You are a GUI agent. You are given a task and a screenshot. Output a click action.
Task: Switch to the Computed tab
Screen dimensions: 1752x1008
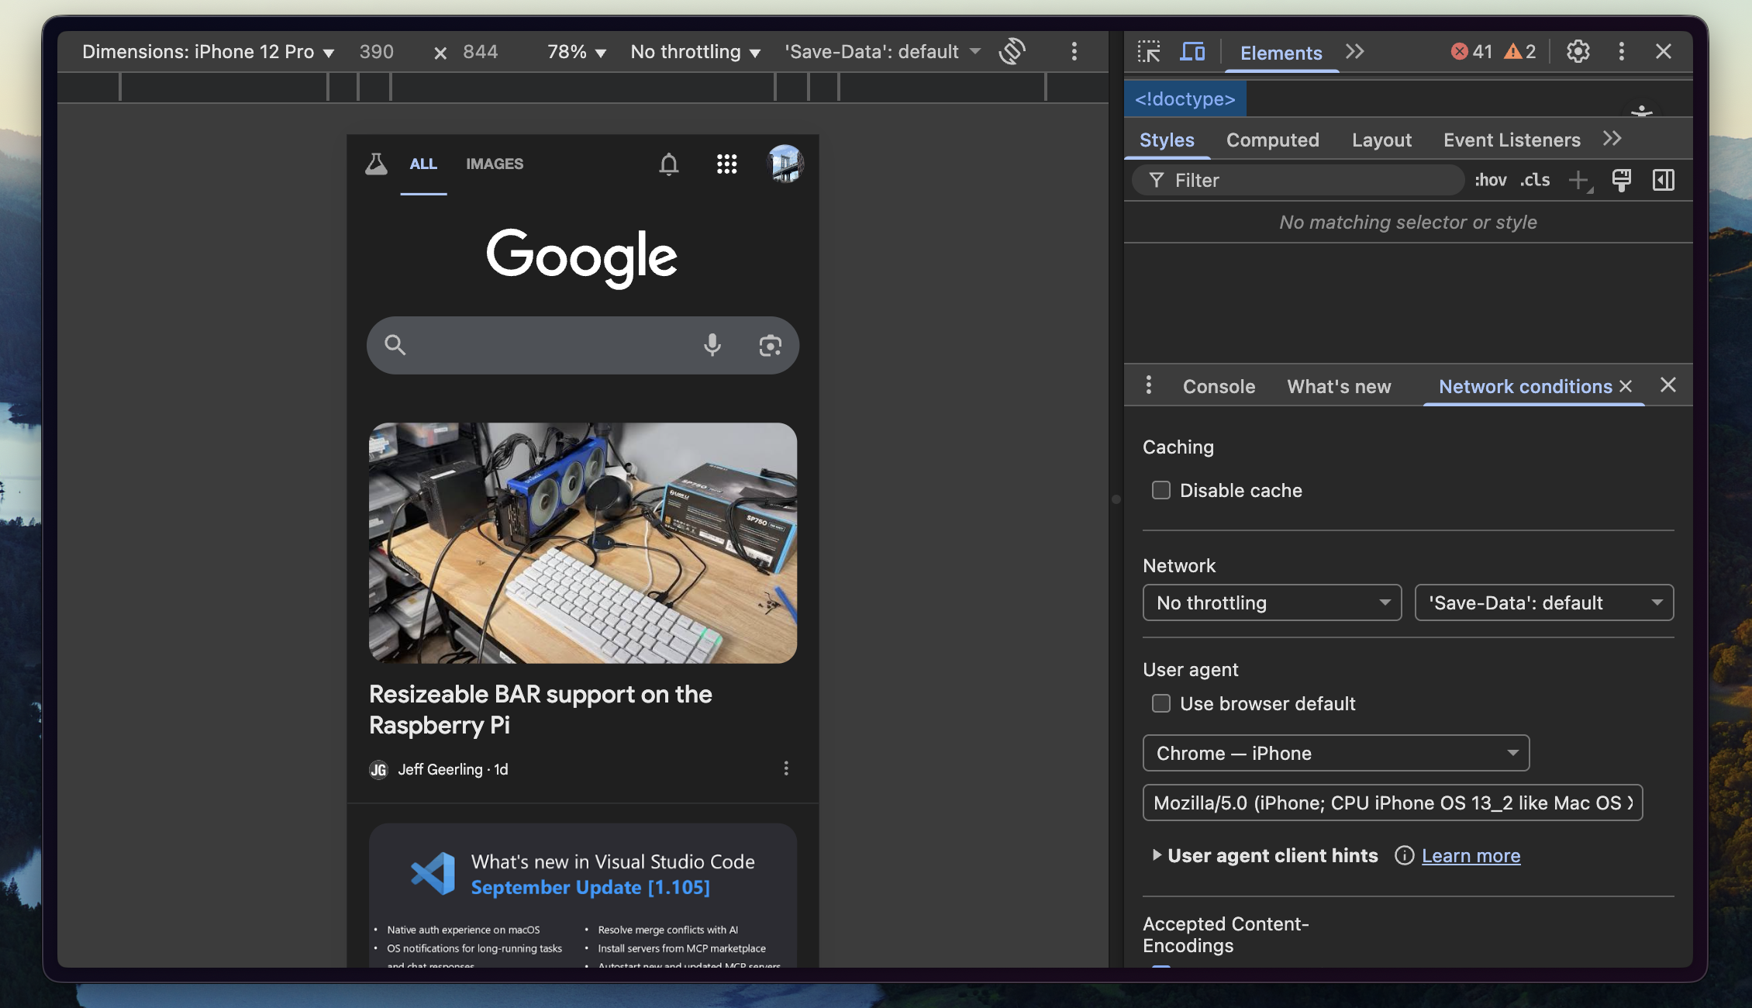1272,140
